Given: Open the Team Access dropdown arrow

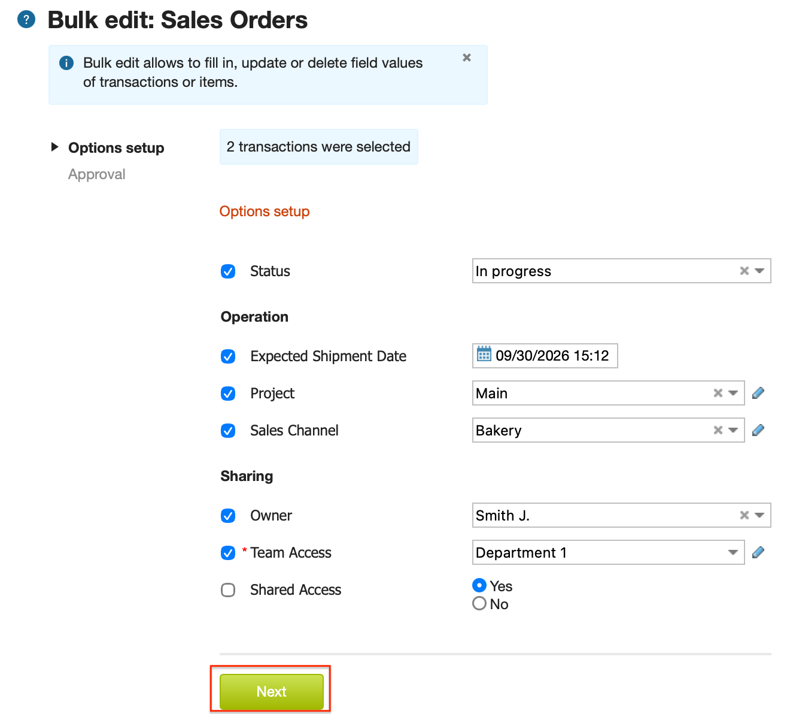Looking at the screenshot, I should (733, 552).
